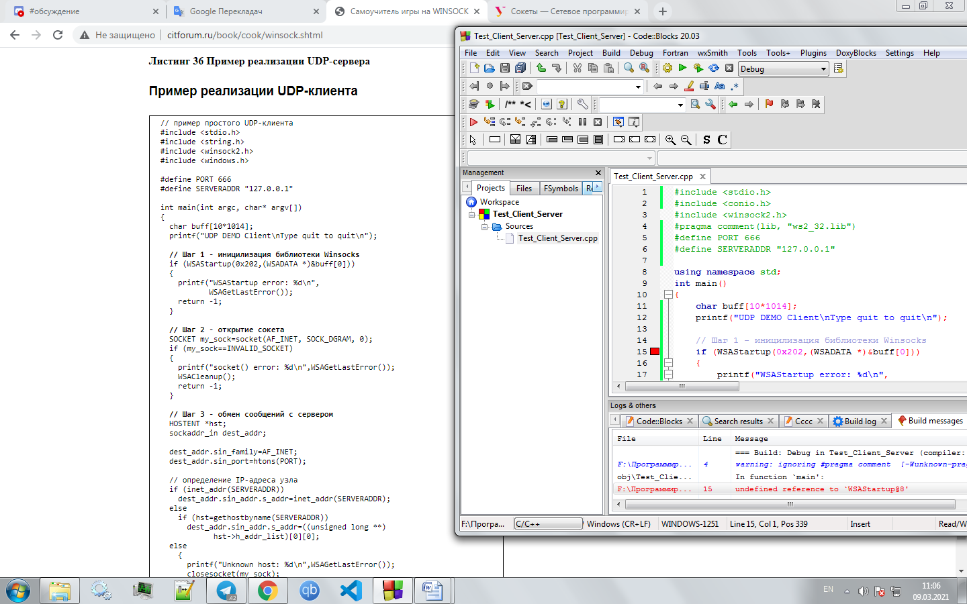Open a new browser tab
The height and width of the screenshot is (604, 967).
[663, 11]
